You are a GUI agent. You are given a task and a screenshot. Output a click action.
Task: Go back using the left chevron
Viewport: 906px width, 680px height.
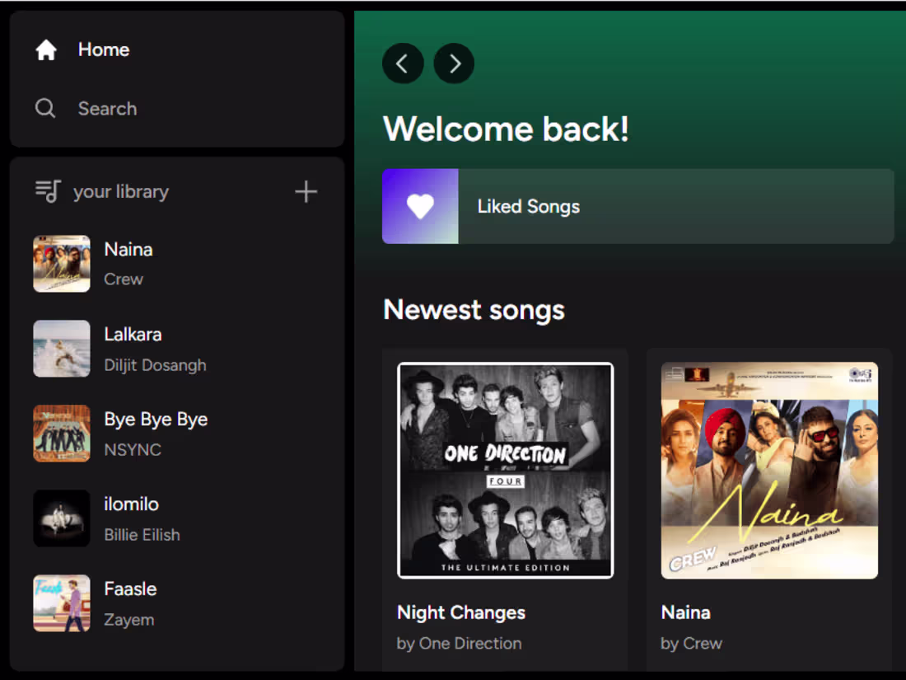(403, 63)
